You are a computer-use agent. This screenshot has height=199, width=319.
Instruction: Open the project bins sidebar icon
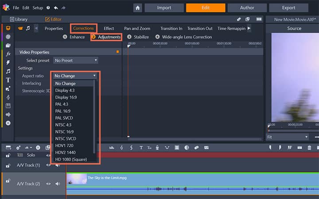point(8,45)
